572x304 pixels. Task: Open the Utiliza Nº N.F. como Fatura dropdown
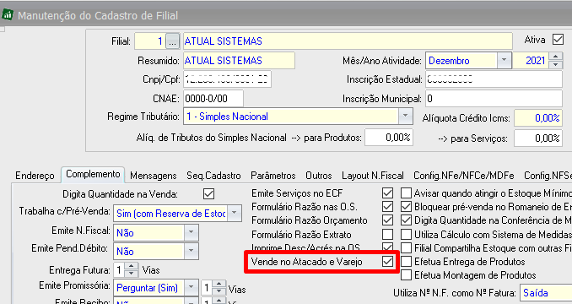[x=546, y=293]
